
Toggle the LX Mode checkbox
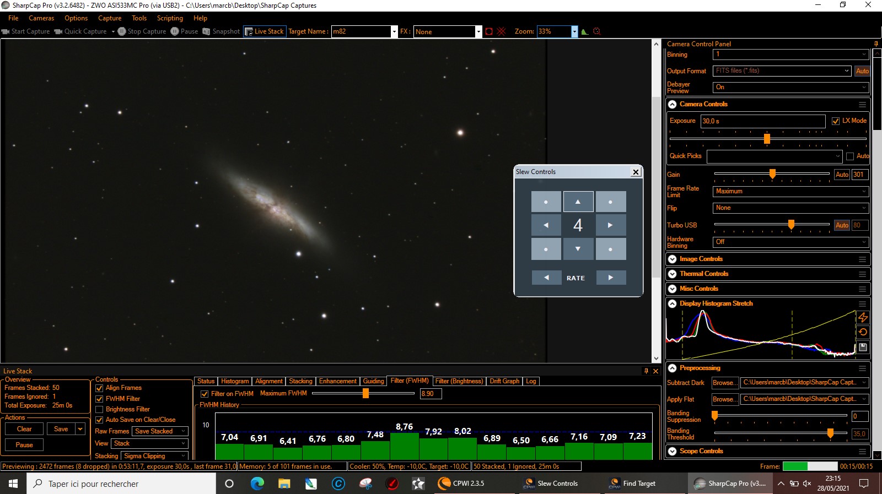836,121
